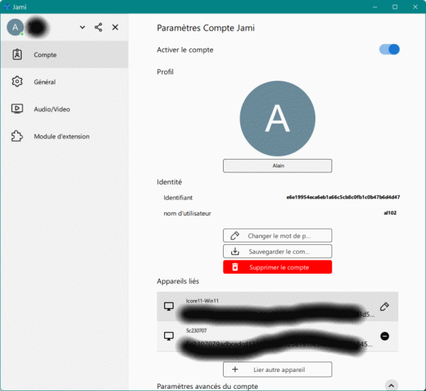Select the Icore11-Win11 device monitor icon
The height and width of the screenshot is (391, 426).
tap(169, 307)
